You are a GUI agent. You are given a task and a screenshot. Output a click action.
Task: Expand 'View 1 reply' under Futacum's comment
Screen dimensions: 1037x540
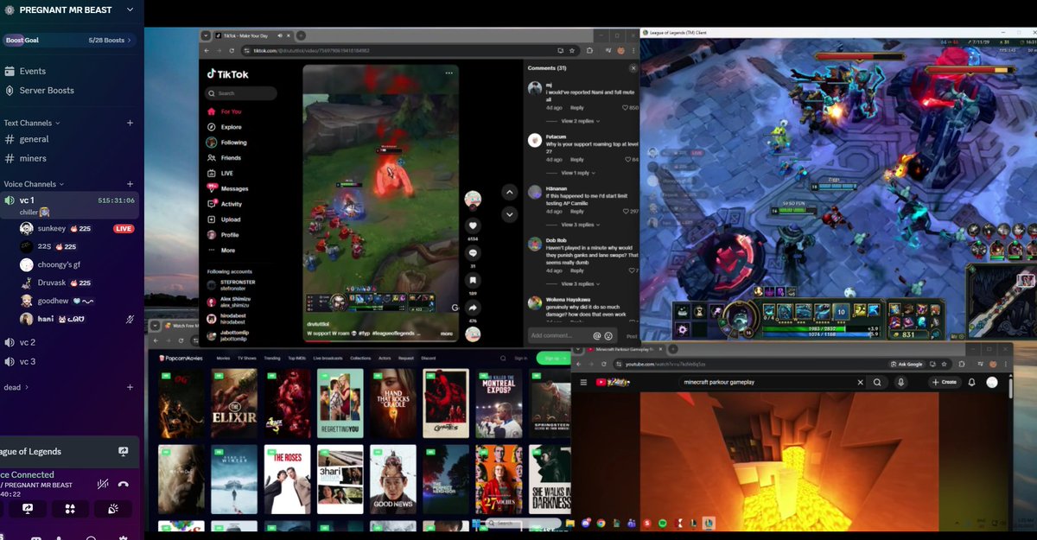tap(579, 173)
